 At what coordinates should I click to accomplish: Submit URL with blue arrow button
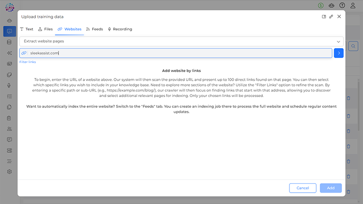(x=338, y=53)
